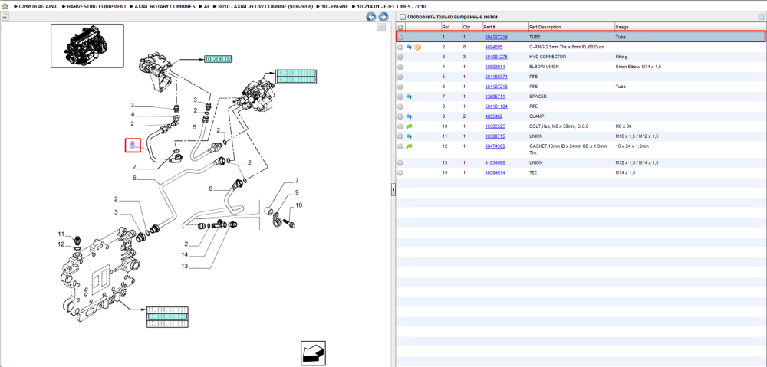
Task: Add TUBE 504127214 with its plus icon
Action: pos(400,37)
